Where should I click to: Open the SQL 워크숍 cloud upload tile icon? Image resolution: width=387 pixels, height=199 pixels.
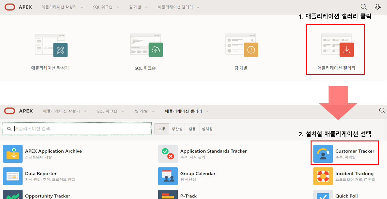(x=147, y=45)
